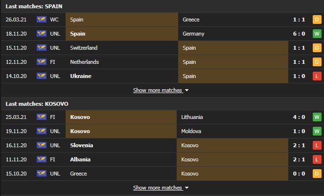
Task: Click FI competition label in 25.03.21 row
Action: 52,117
